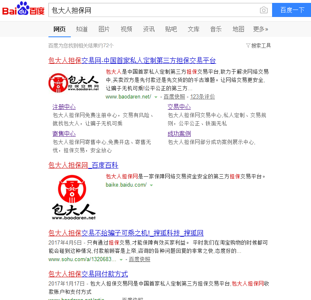Open the 交易中心 sublink
This screenshot has height=300, width=311.
point(179,107)
